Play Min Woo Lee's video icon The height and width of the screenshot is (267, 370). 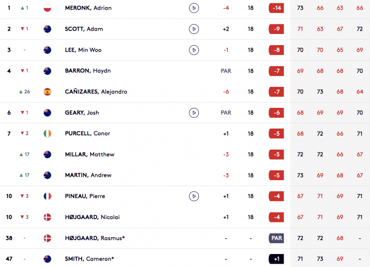(x=194, y=50)
